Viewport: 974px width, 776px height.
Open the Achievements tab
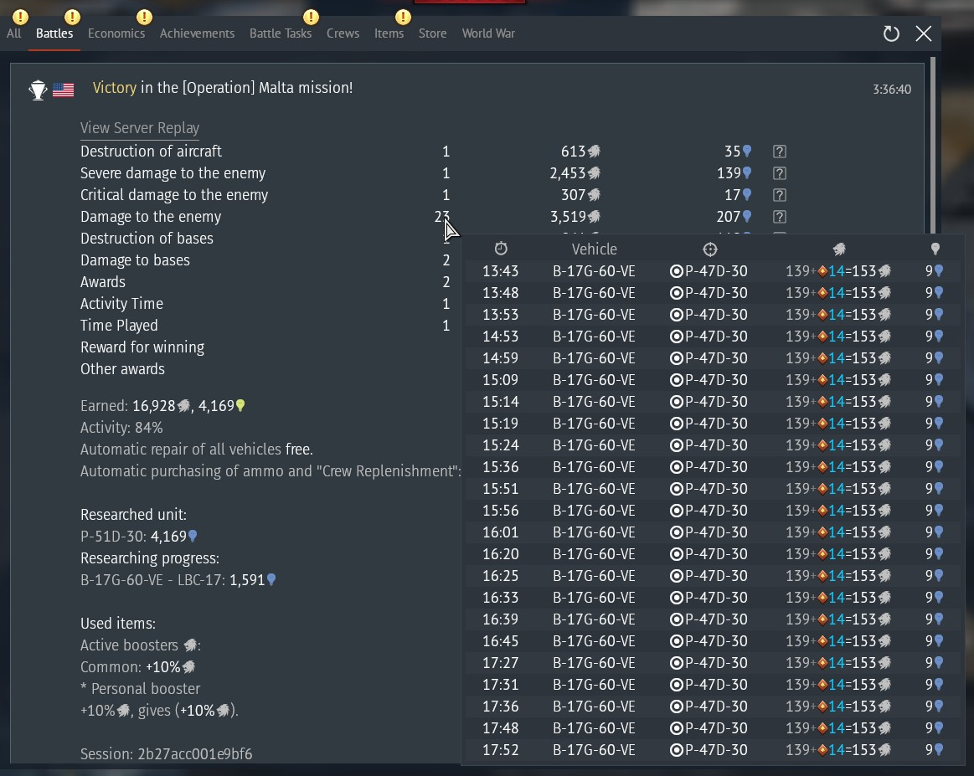click(197, 33)
